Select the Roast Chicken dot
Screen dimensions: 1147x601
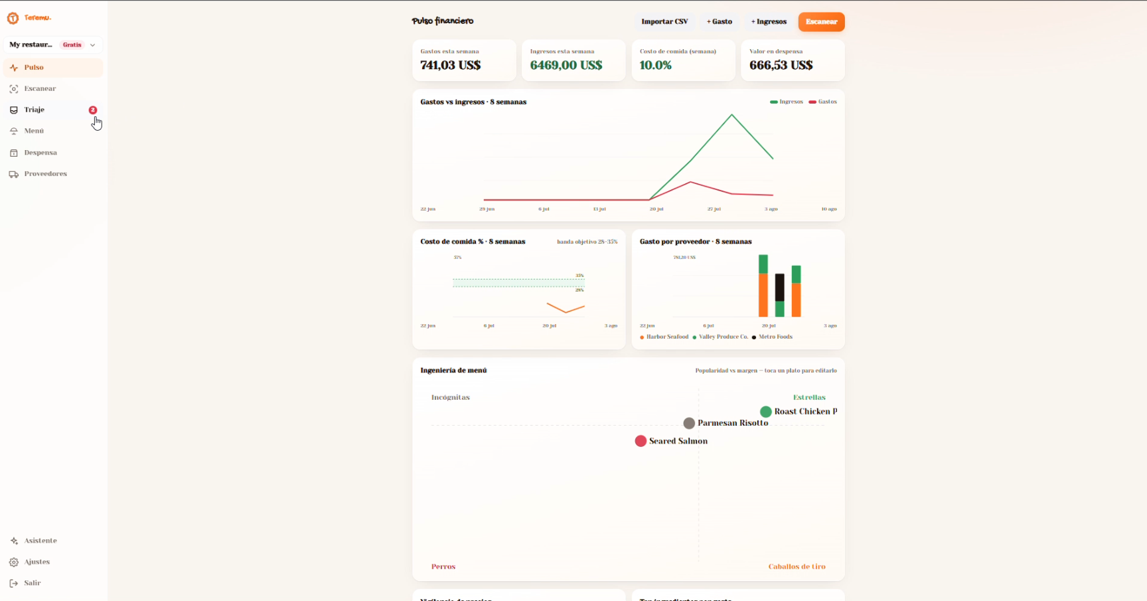click(766, 412)
